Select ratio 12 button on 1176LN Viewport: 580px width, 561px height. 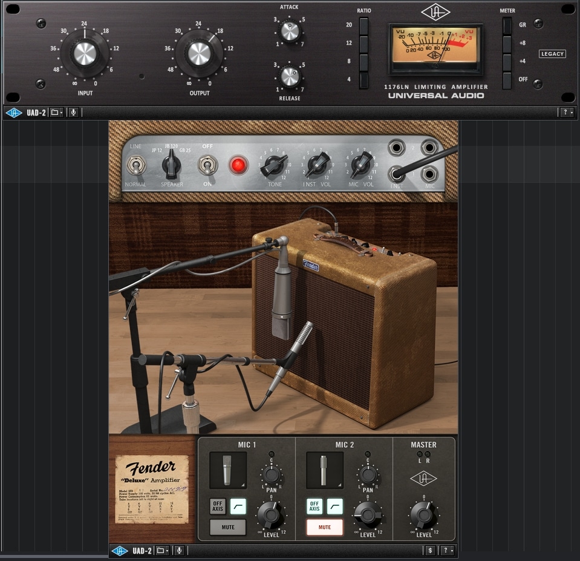coord(363,44)
